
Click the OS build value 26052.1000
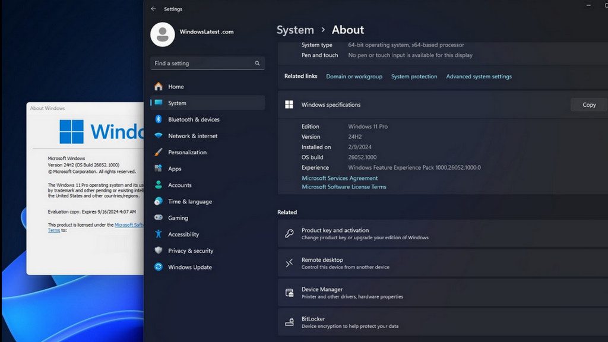point(362,157)
